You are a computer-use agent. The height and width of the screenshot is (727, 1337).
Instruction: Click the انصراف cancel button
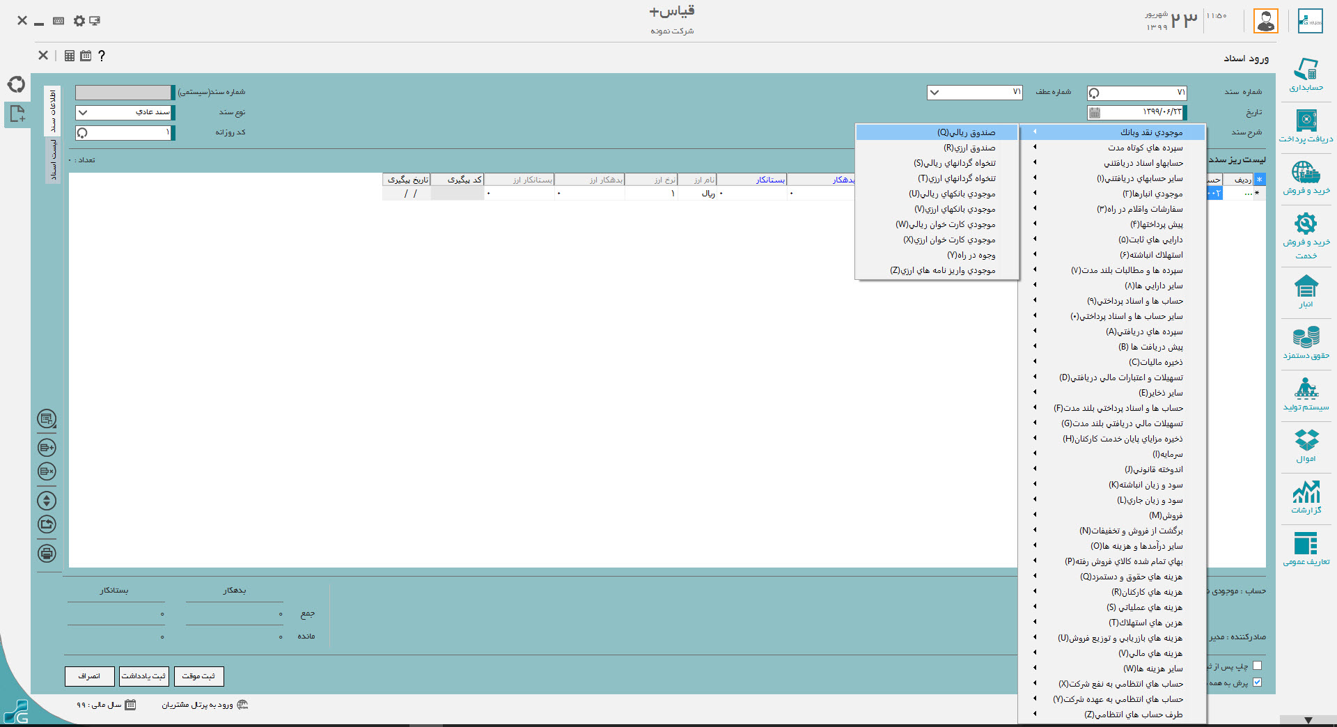tap(89, 676)
